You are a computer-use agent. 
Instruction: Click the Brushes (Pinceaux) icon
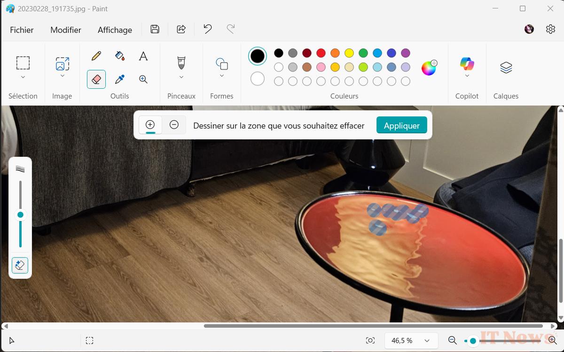[x=181, y=62]
